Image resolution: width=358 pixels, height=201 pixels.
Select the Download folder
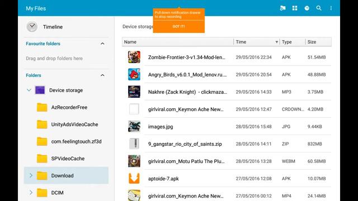coord(66,175)
